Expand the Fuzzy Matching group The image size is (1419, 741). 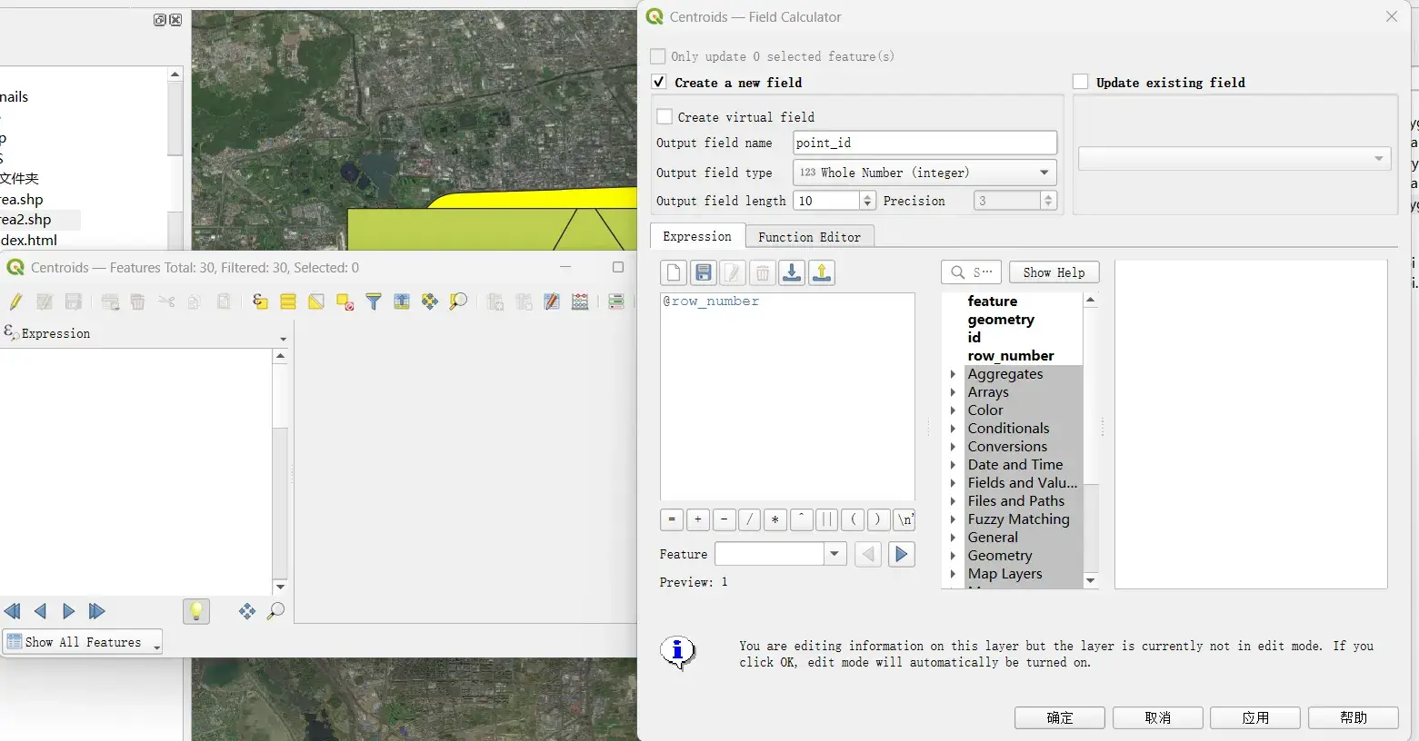(953, 519)
